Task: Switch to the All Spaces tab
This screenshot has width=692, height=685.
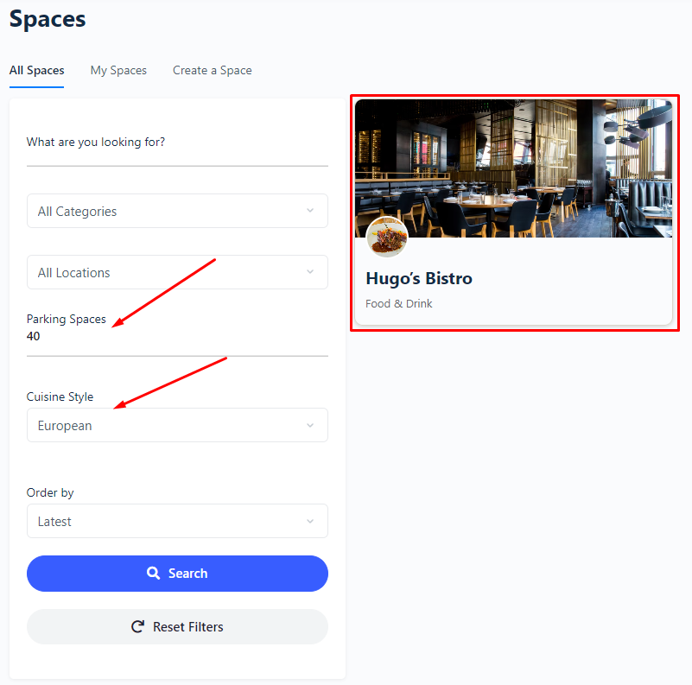Action: (36, 70)
